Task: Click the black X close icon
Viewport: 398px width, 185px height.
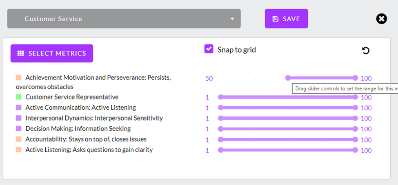Action: tap(381, 19)
